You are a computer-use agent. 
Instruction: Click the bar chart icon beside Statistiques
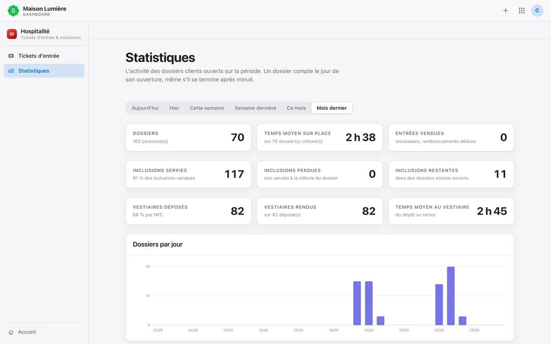point(11,71)
